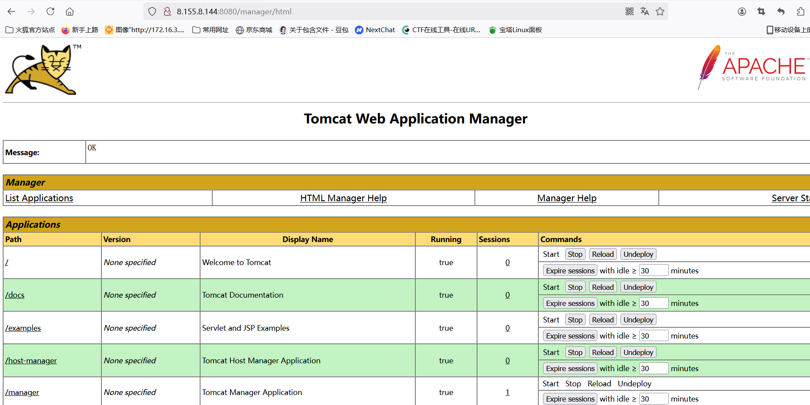Reload the root Welcome to Tomcat app
Viewport: 810px width, 405px height.
[x=603, y=254]
